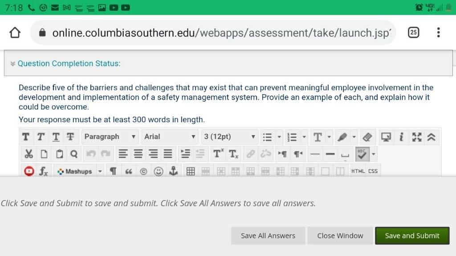This screenshot has height=256, width=456.
Task: Insert an emoticon smiley face
Action: tap(158, 171)
